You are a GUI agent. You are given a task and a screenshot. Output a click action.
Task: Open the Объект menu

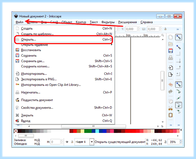tap(67, 22)
